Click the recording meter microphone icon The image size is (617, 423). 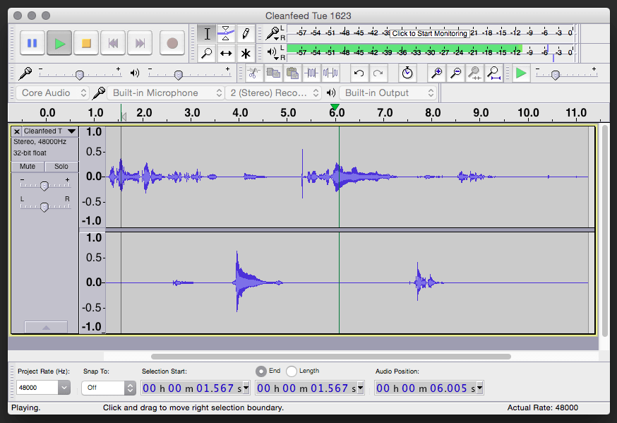(272, 33)
